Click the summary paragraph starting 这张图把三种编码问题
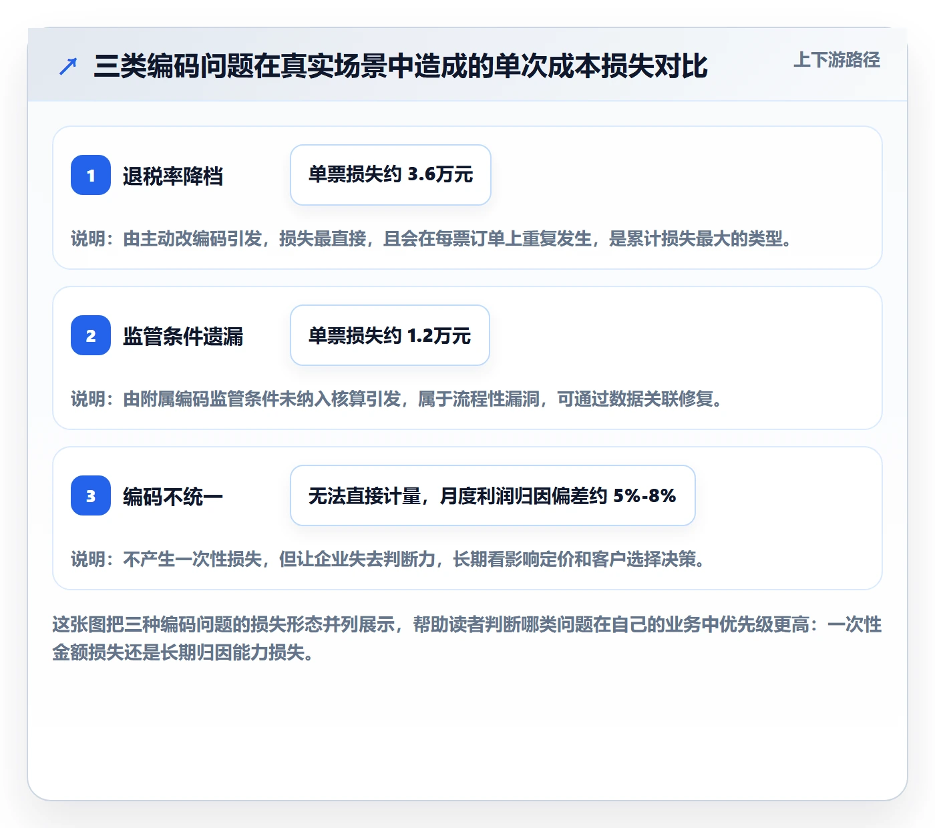 point(467,638)
